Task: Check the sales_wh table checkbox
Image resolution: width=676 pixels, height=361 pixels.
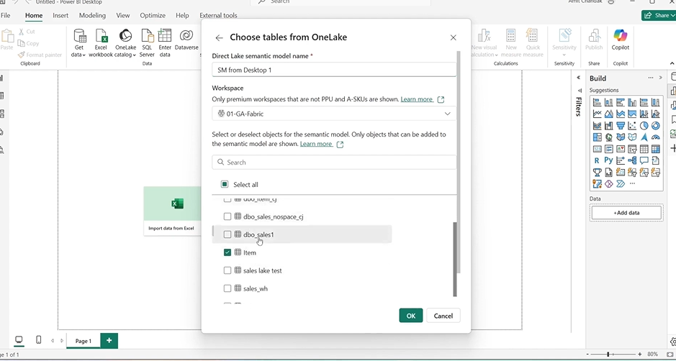Action: 227,288
